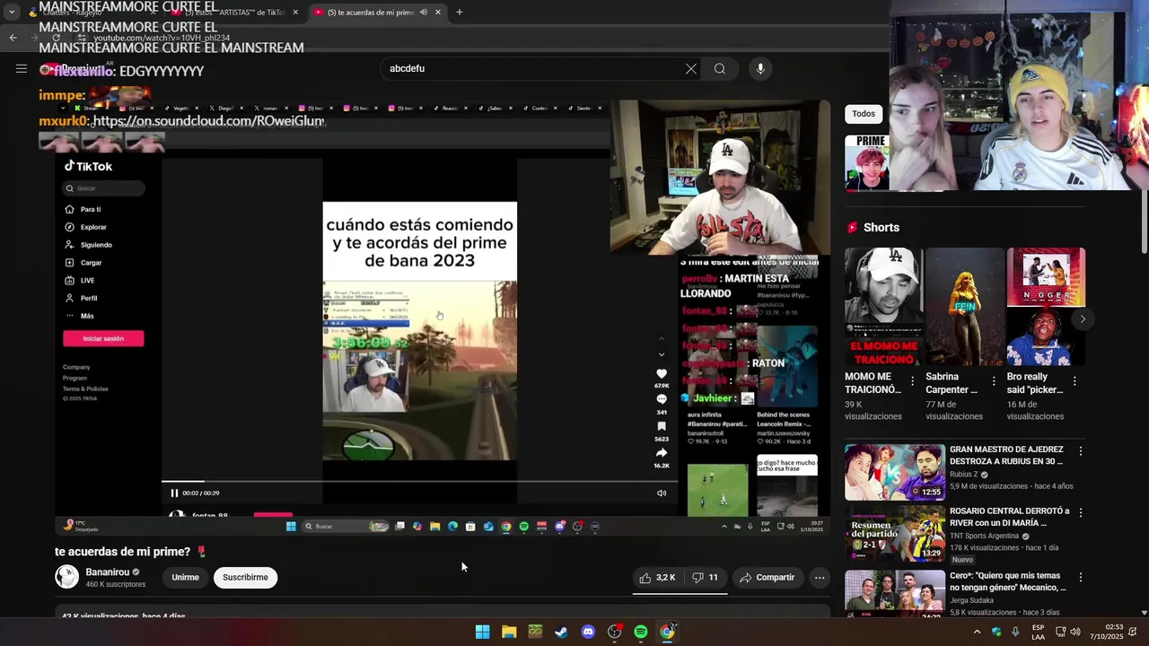
Task: Expand the system tray hidden icons chevron
Action: 977,632
